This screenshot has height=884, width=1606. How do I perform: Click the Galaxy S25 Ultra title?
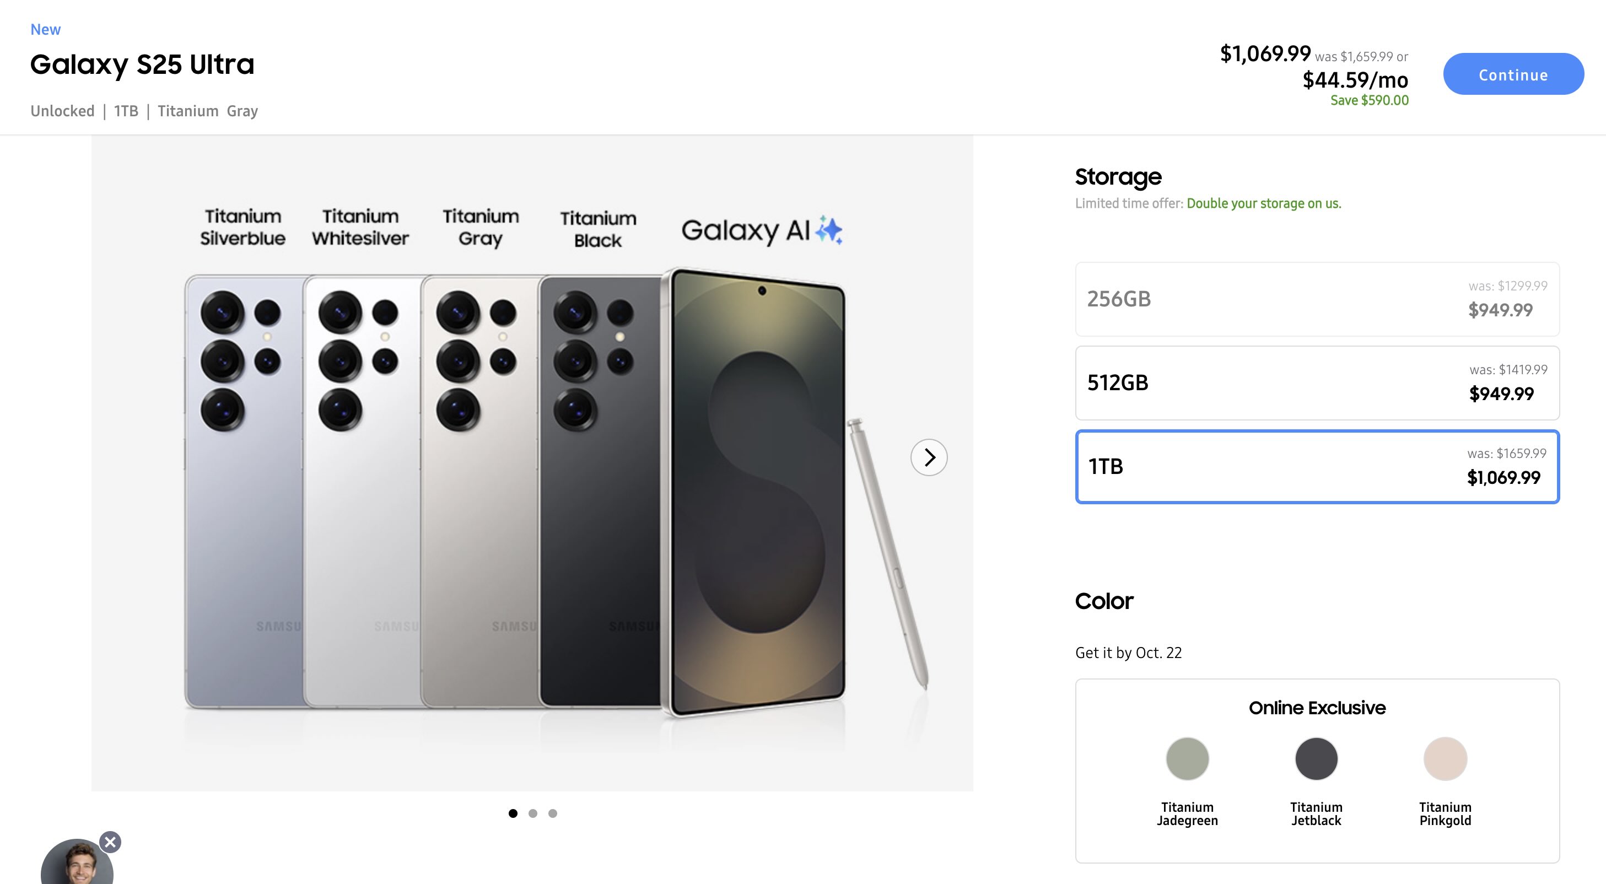(x=143, y=64)
